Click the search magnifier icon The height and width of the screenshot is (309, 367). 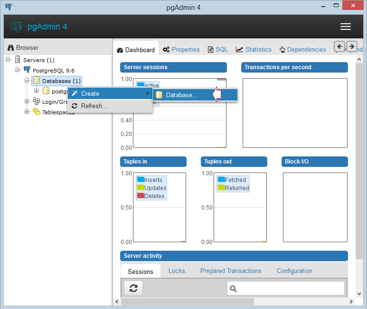click(x=233, y=289)
